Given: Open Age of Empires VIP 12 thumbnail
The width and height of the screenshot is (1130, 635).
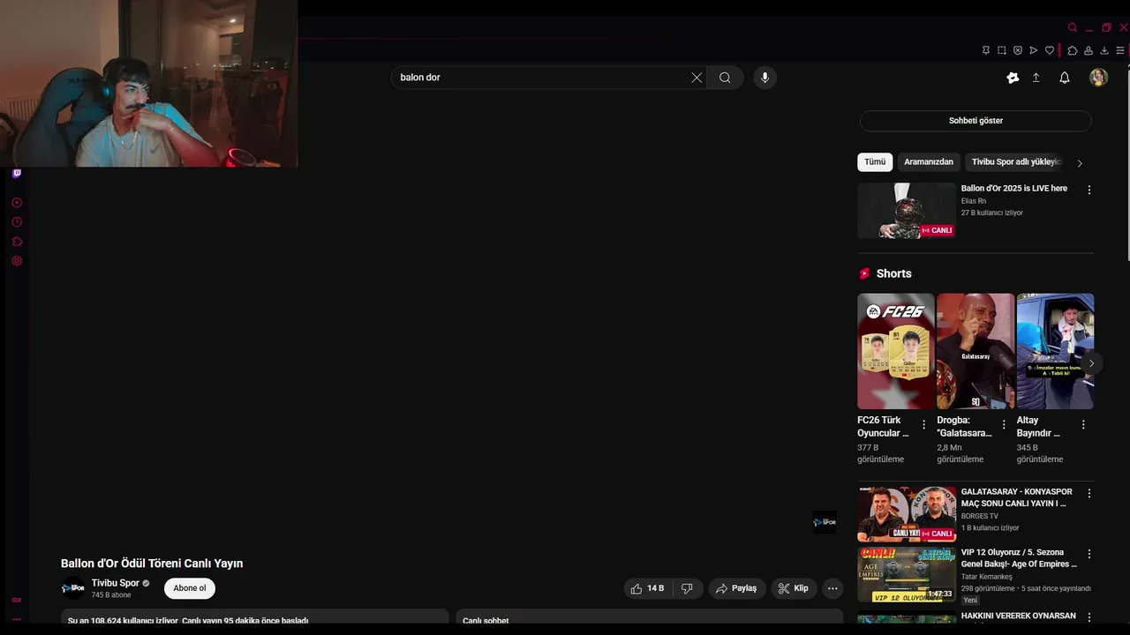Looking at the screenshot, I should 907,574.
